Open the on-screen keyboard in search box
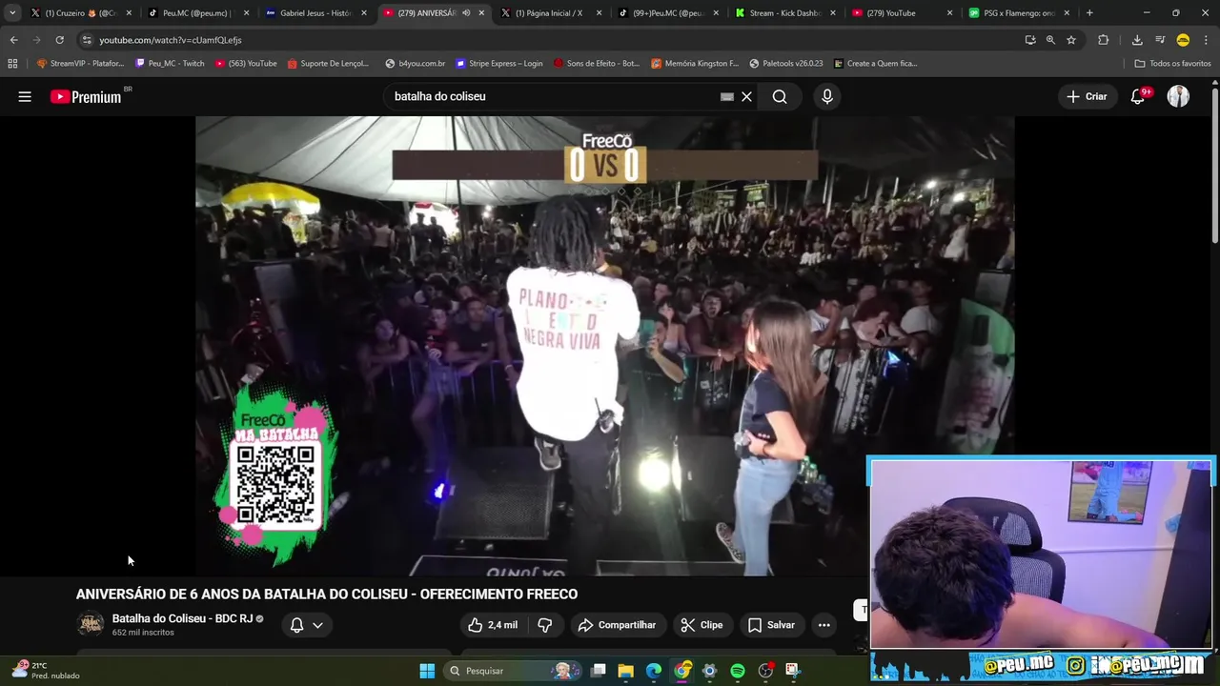 pyautogui.click(x=727, y=96)
